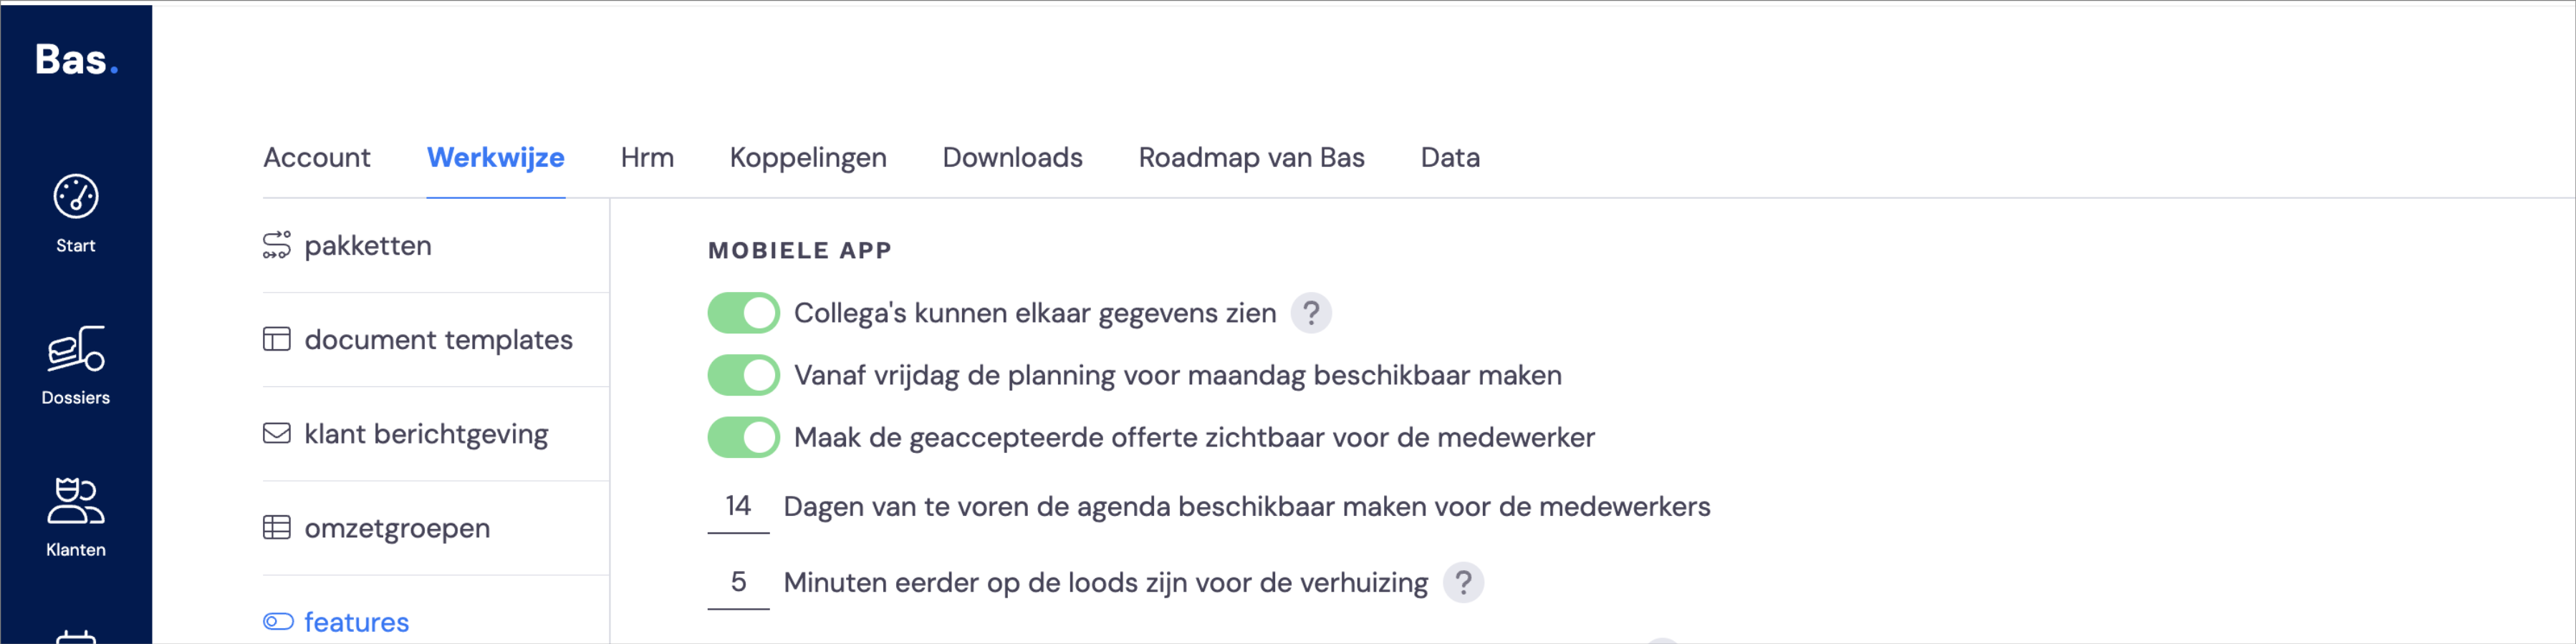Click the klant berichtgeving envelope icon
2576x644 pixels.
click(277, 434)
